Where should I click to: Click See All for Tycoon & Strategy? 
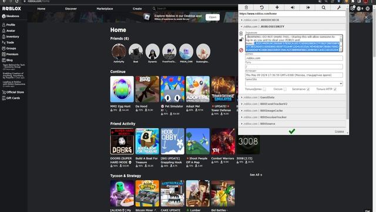(256, 175)
